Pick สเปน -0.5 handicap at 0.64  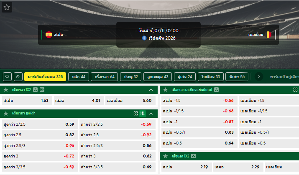[199, 143]
